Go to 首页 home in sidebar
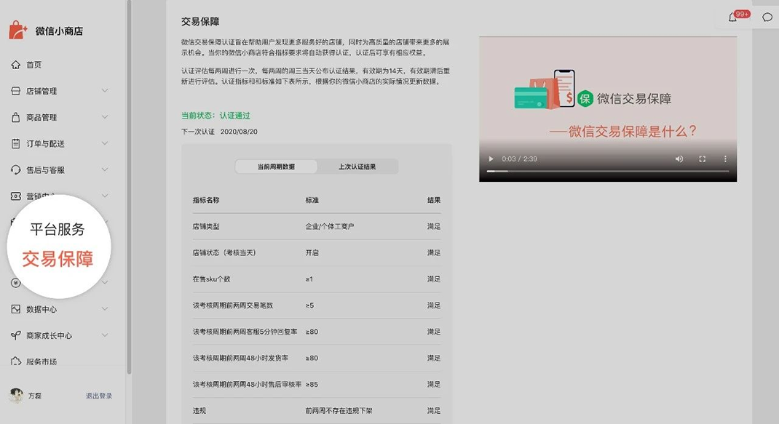Screen dimensions: 779x424 [33, 65]
